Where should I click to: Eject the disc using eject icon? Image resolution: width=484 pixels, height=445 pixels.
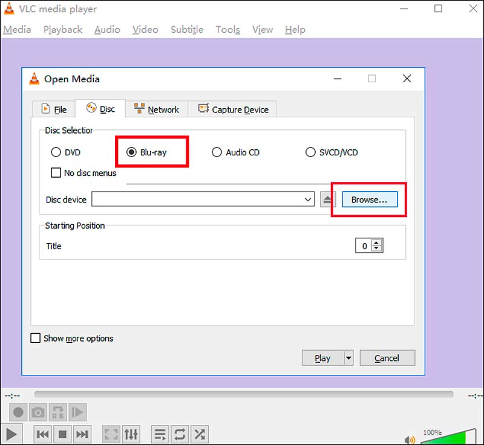[327, 200]
